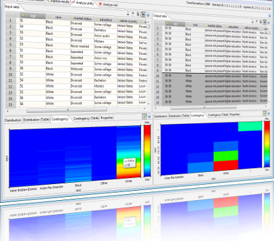Screen dimensions: 274x241
Task: Select row number 10 in the output table
Action: 158,76
